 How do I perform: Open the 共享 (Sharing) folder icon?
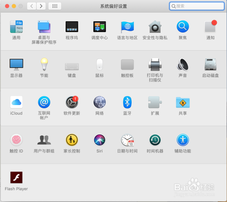[x=183, y=102]
